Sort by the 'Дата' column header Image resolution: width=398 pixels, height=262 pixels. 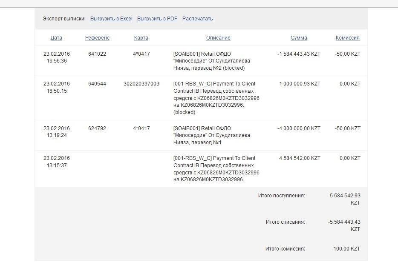pyautogui.click(x=56, y=38)
